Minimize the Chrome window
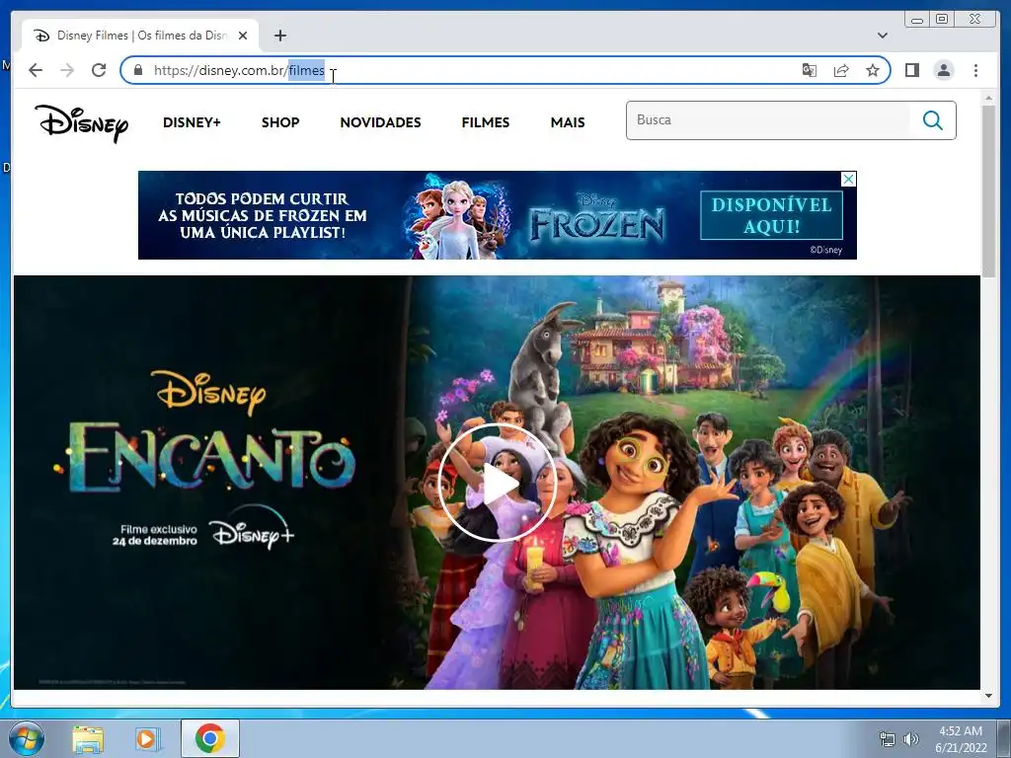 coord(917,20)
